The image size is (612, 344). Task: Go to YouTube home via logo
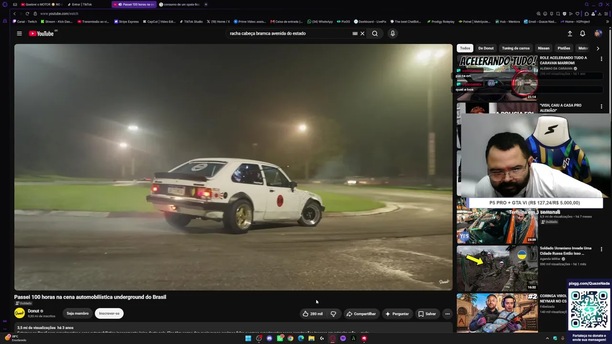click(x=42, y=33)
